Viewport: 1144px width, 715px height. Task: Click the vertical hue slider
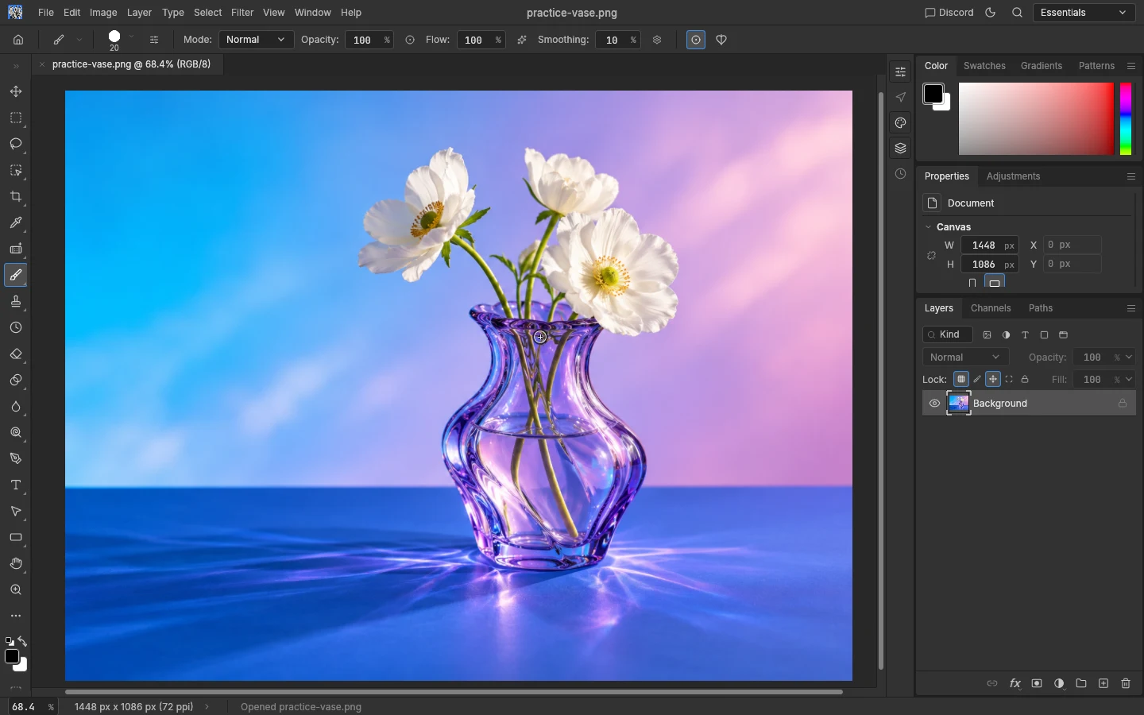(x=1126, y=119)
